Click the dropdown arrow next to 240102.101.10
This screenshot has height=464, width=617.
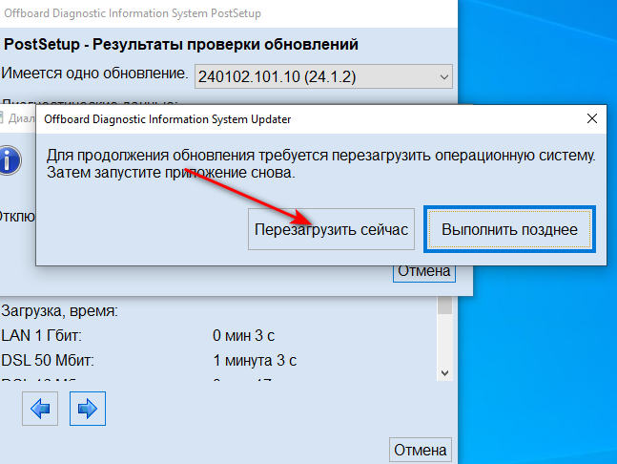tap(443, 76)
